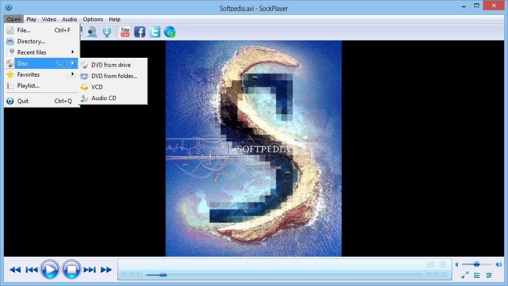Select DVD from drive
This screenshot has height=286, width=508.
point(113,65)
